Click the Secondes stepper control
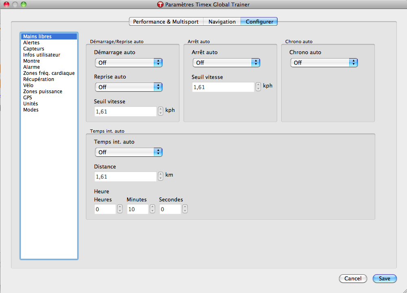Screen dimensions: 407x293 pos(185,209)
